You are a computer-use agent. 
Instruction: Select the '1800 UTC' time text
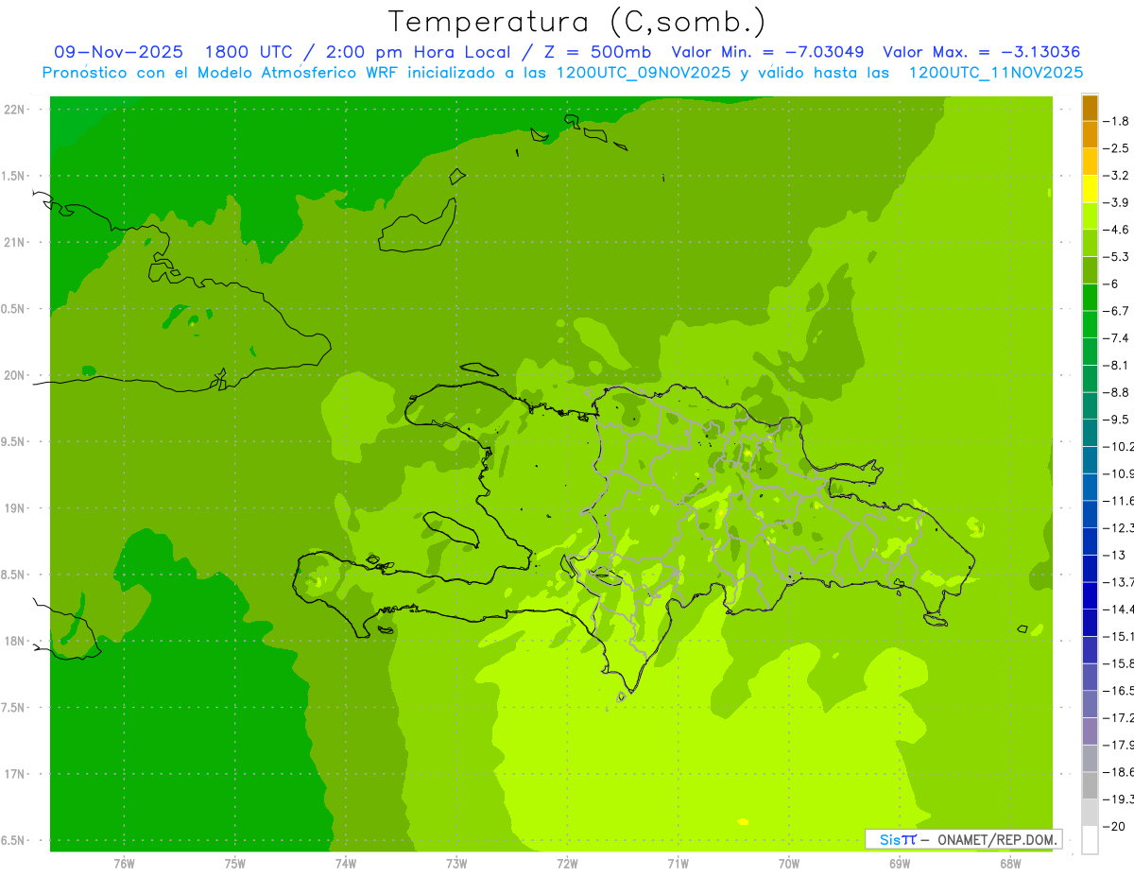tap(249, 52)
